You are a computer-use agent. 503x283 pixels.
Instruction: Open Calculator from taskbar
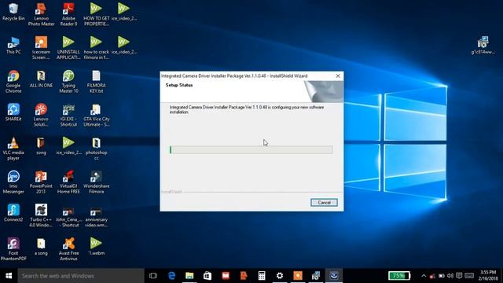(x=262, y=276)
